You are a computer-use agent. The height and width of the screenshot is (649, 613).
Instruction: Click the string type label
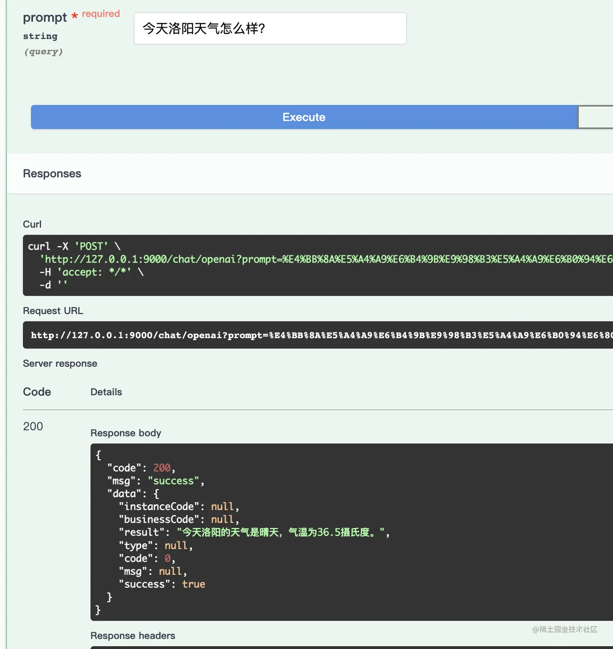point(40,36)
